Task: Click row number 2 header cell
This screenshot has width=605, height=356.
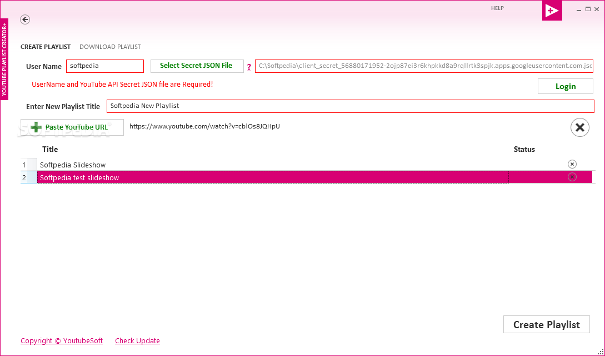Action: coord(28,177)
